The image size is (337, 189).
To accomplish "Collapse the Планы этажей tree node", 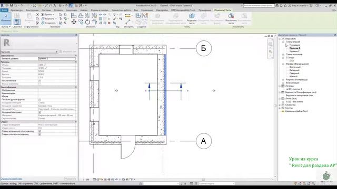I will (283, 42).
